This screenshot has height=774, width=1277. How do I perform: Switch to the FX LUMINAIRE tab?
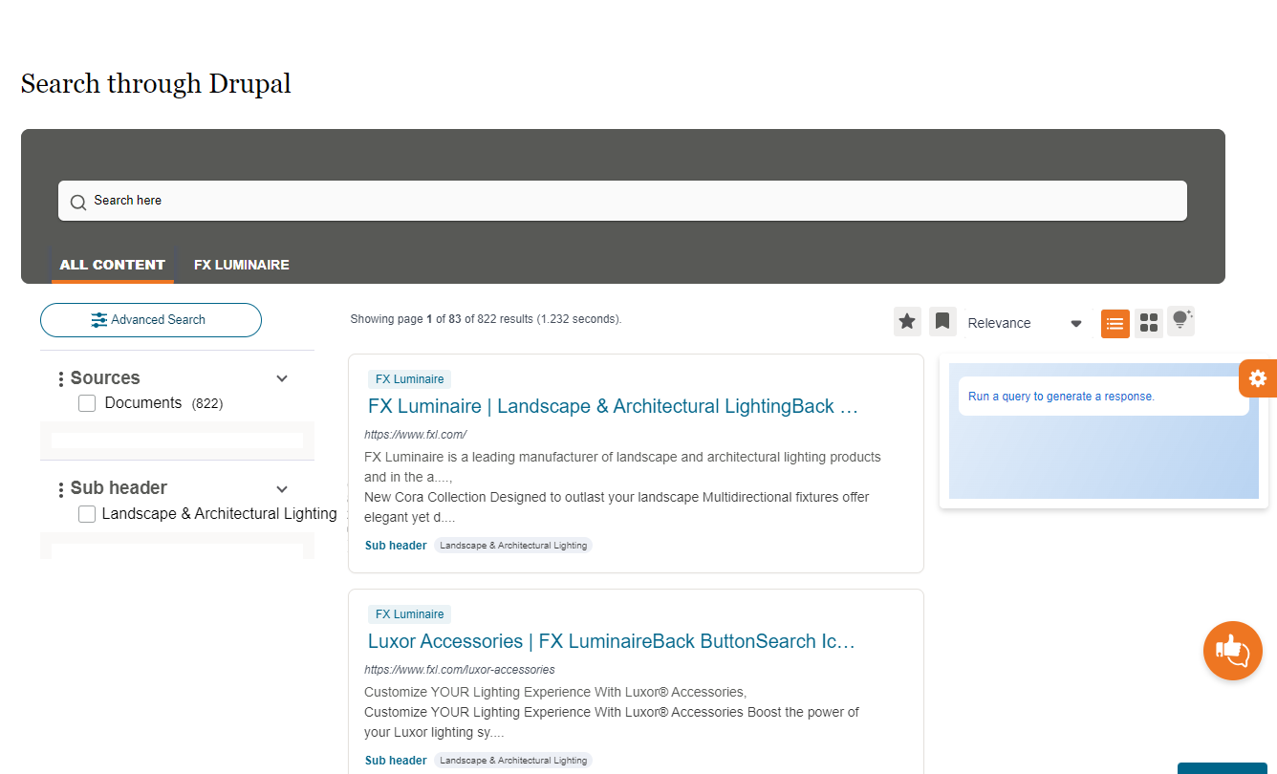(x=241, y=265)
